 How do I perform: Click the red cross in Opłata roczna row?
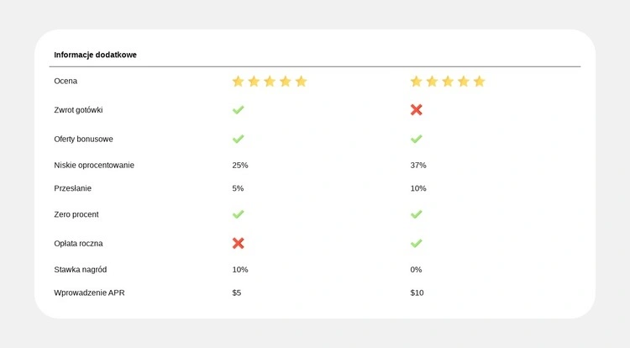(x=239, y=243)
